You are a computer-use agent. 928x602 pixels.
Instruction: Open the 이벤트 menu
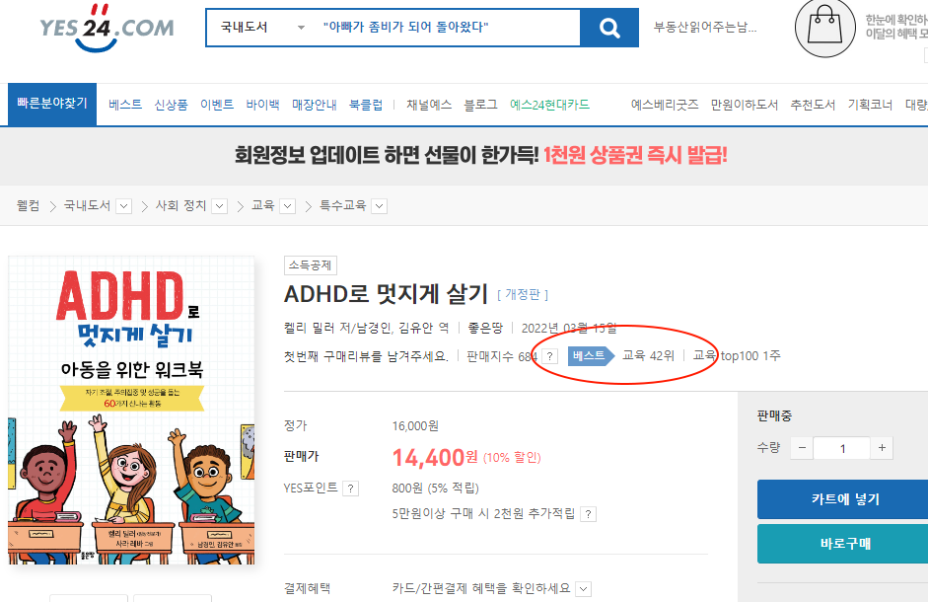click(x=217, y=105)
